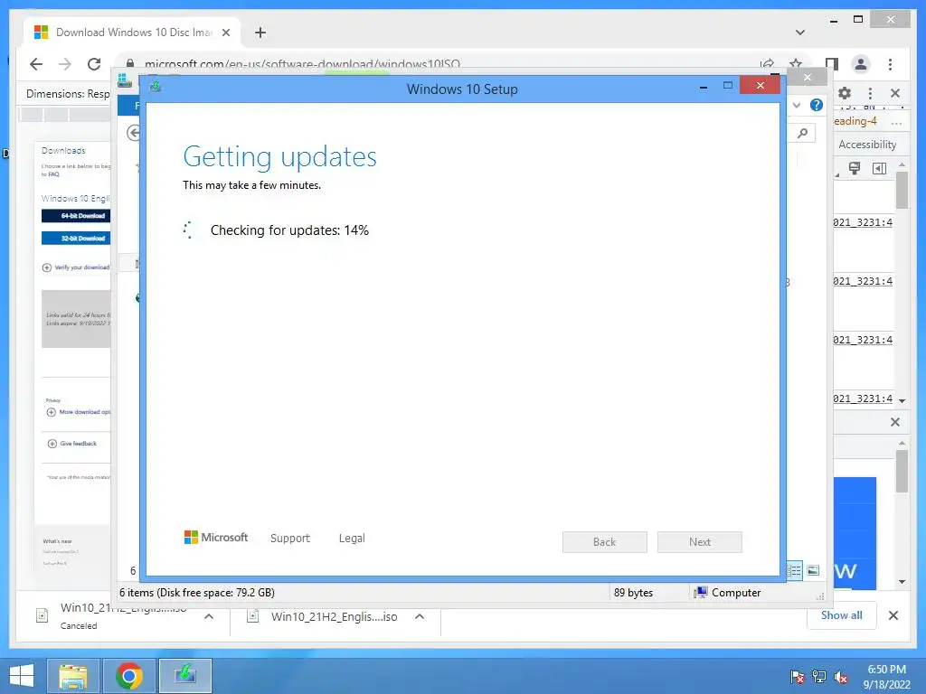Expand Give feedback section
Screen dimensions: 926x694
[x=52, y=443]
